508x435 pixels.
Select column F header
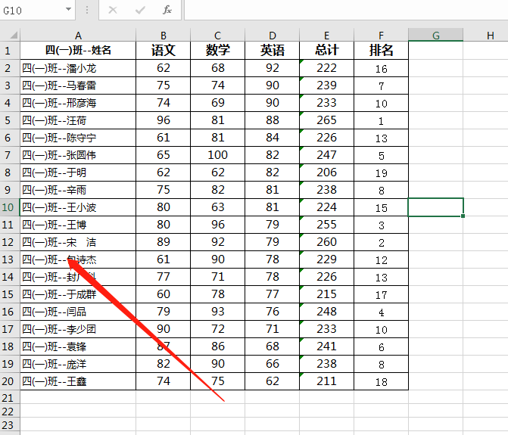tap(381, 35)
